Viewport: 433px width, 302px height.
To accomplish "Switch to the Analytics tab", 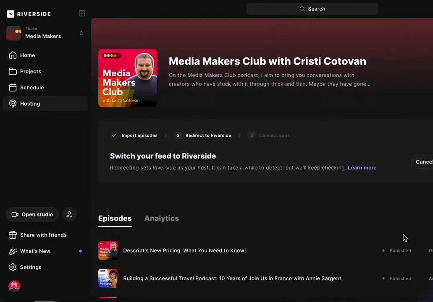I will [x=161, y=218].
